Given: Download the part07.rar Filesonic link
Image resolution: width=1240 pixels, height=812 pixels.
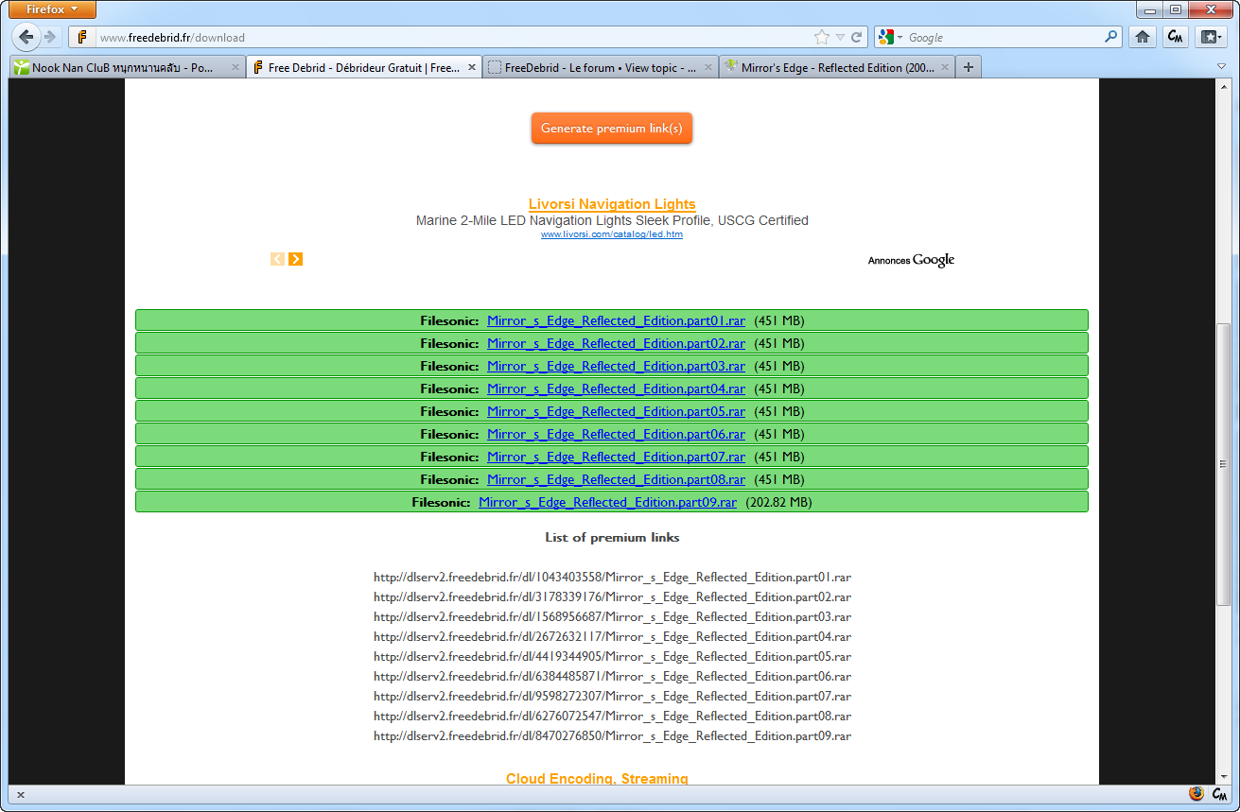Looking at the screenshot, I should coord(616,457).
